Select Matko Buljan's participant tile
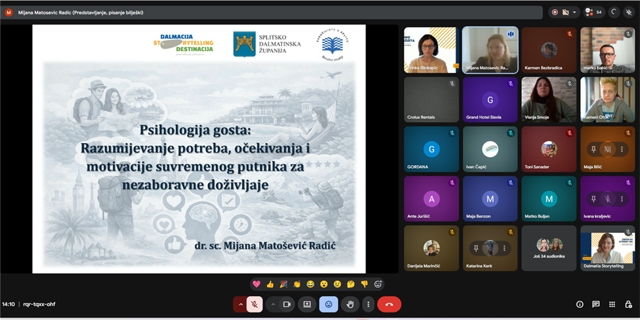The image size is (640, 320). tap(549, 199)
